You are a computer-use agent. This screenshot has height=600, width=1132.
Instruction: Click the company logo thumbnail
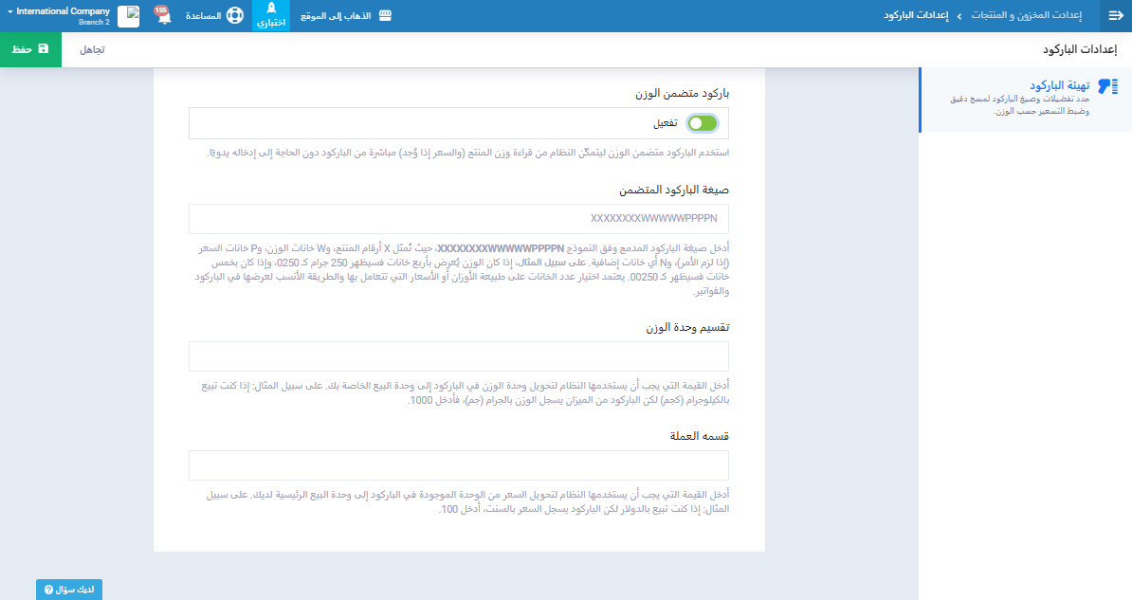(128, 16)
